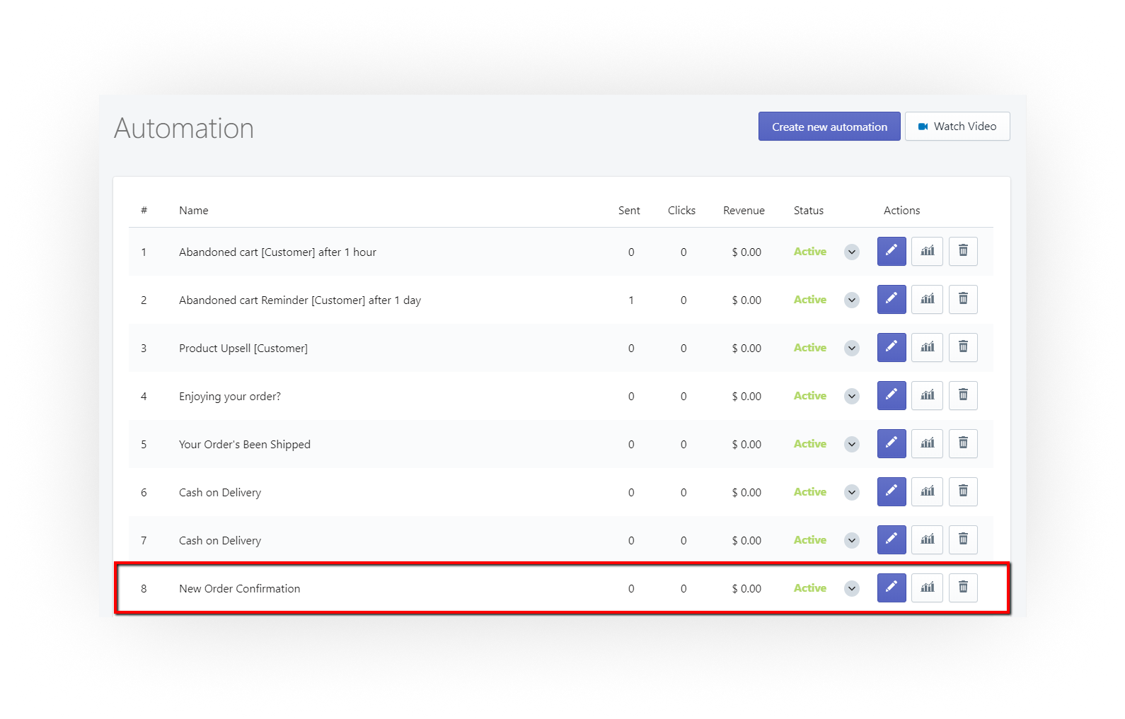
Task: Delete Cash on Delivery in row 6
Action: pos(963,491)
